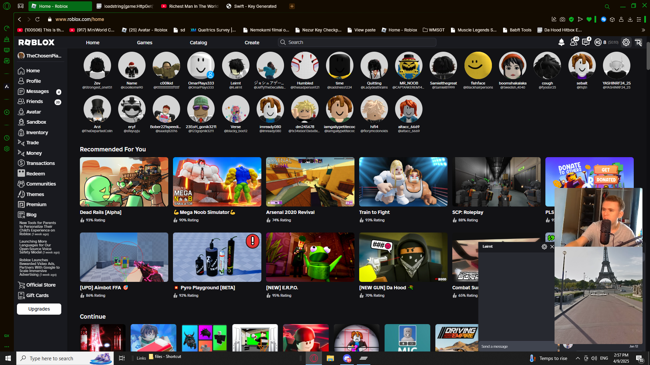The image size is (650, 365).
Task: Switch to Richest Man In The World tab
Action: pyautogui.click(x=190, y=6)
